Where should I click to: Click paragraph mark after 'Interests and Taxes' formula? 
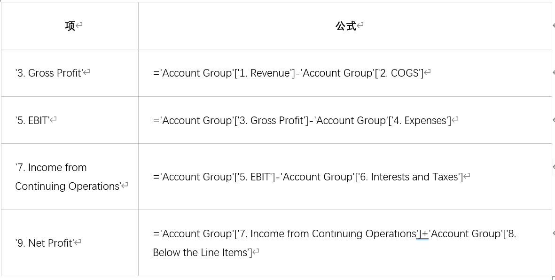[467, 177]
